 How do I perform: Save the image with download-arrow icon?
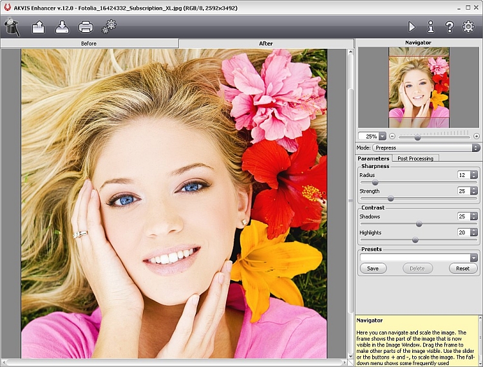pos(62,27)
